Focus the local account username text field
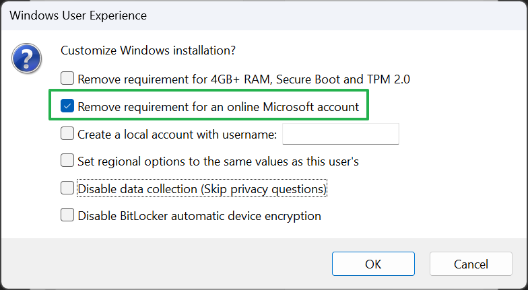The height and width of the screenshot is (290, 528). (x=340, y=134)
